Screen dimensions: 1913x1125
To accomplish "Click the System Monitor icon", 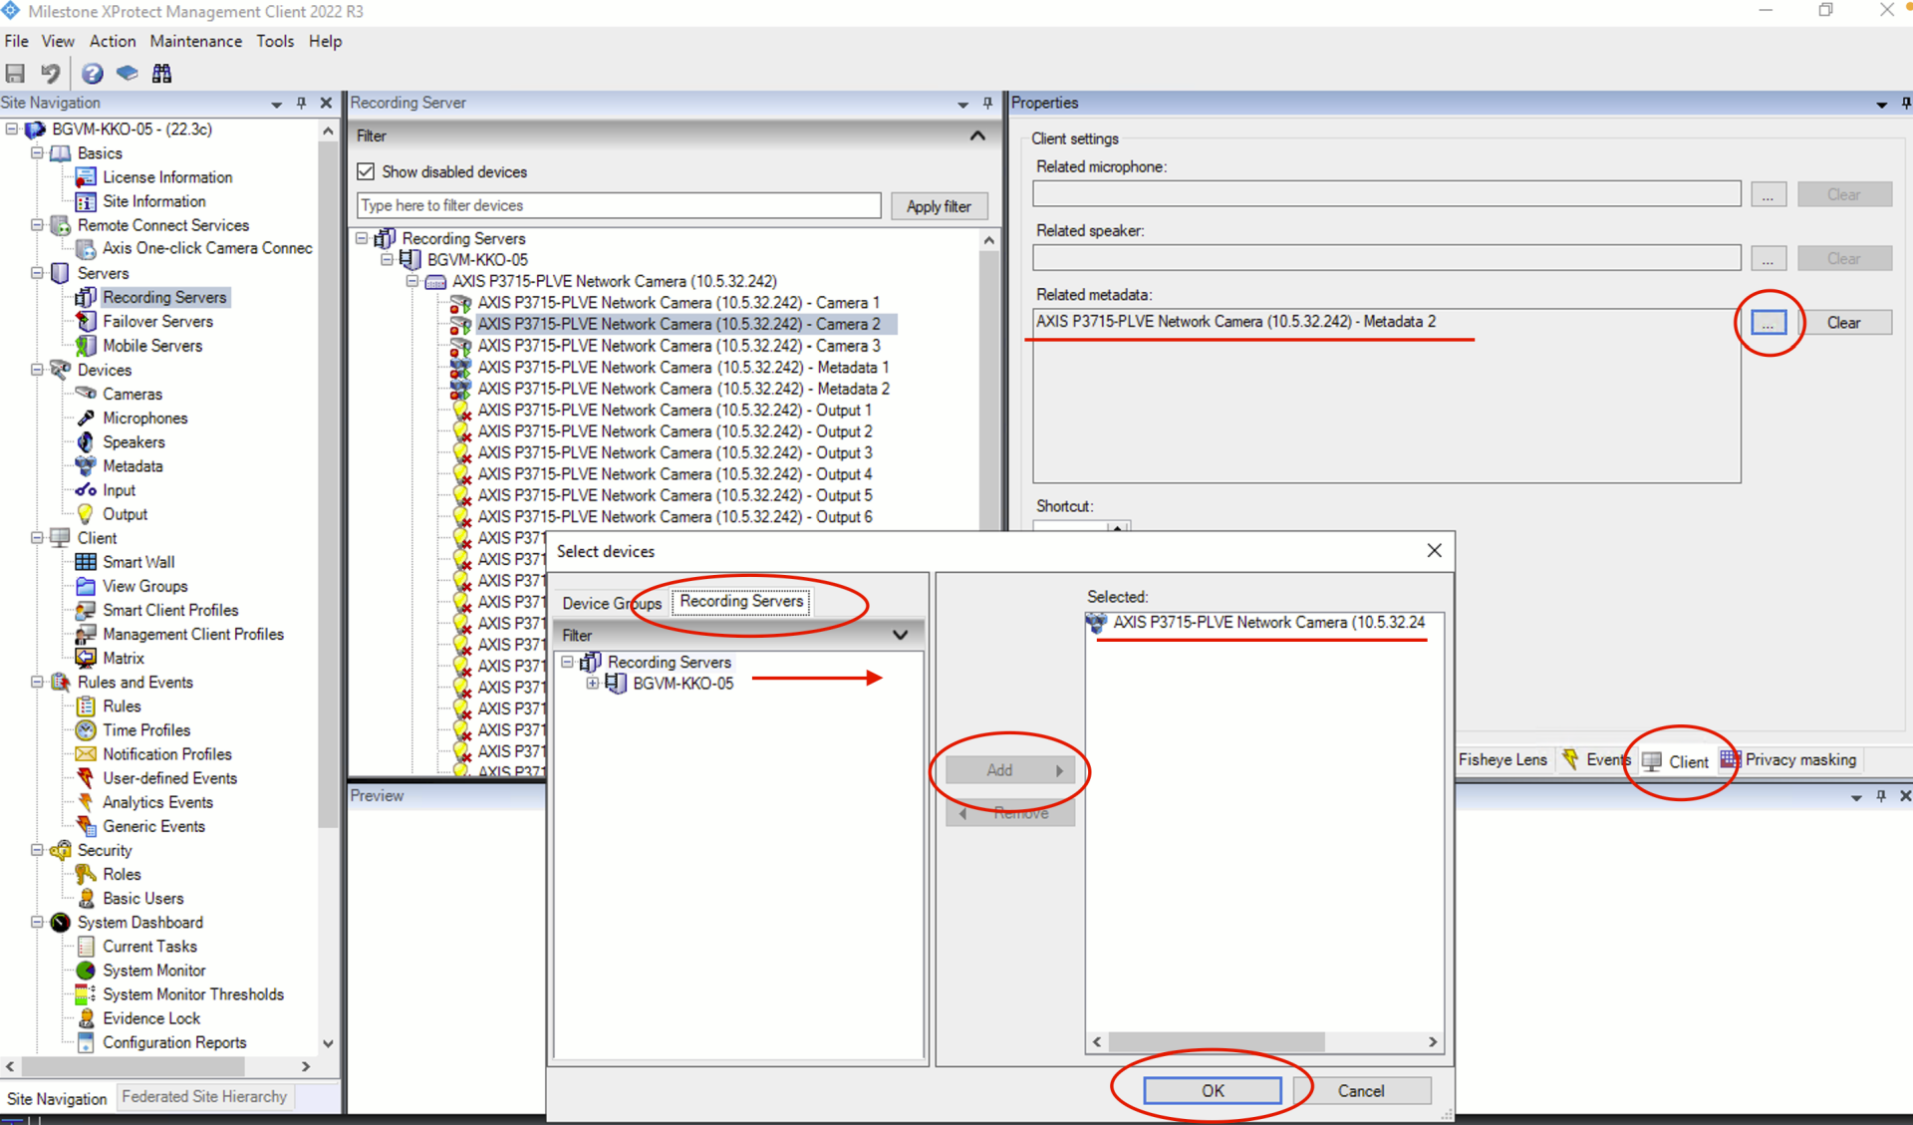I will (86, 971).
